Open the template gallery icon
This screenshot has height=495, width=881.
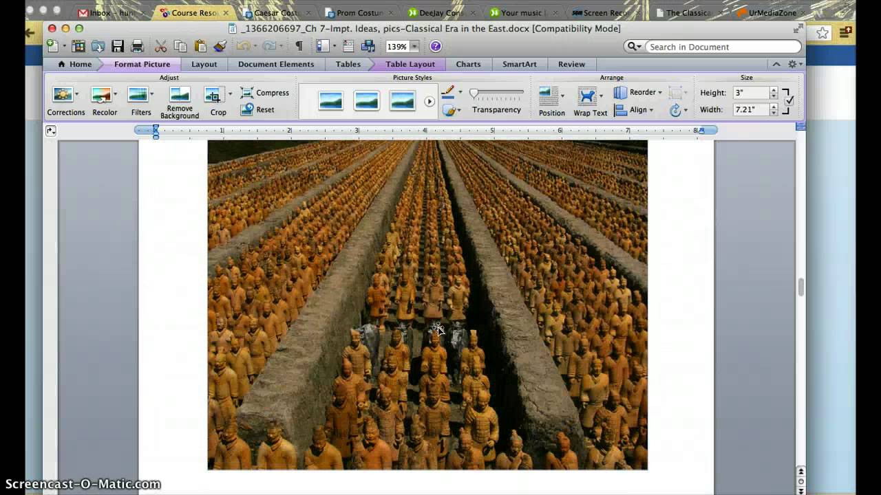(78, 46)
